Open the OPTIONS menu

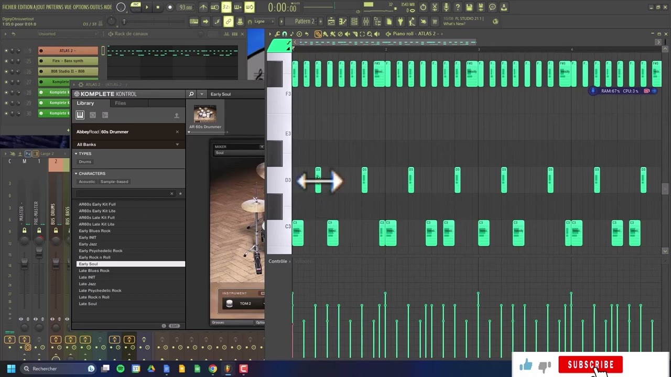(82, 7)
